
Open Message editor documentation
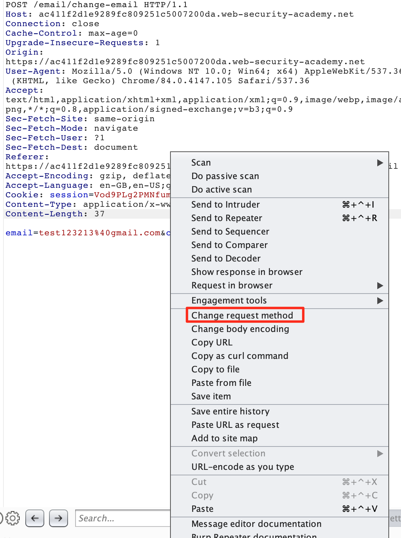pyautogui.click(x=256, y=524)
